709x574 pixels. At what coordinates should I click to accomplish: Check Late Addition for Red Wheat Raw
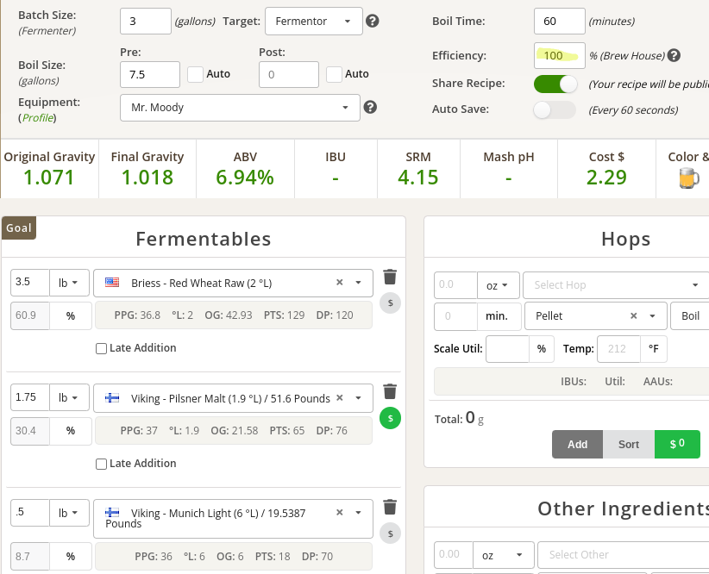pyautogui.click(x=102, y=348)
